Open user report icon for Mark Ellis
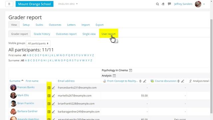Viewport: 213px width, 120px height. [49, 96]
